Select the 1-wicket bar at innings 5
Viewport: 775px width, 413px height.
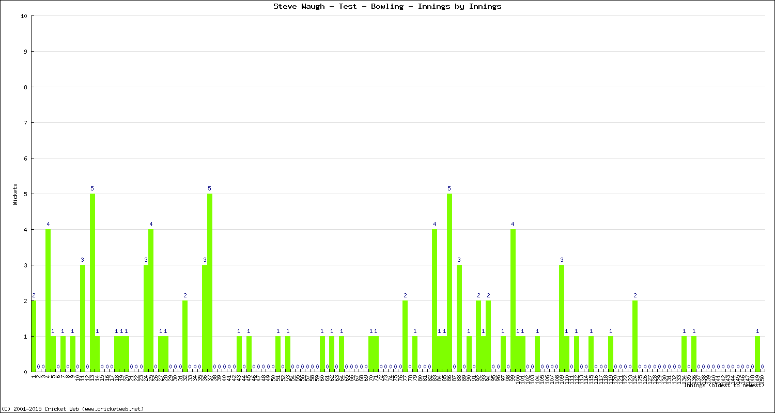coord(53,354)
